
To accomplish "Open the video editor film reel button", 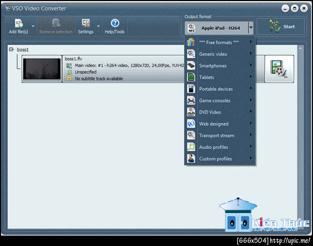I will [x=279, y=69].
